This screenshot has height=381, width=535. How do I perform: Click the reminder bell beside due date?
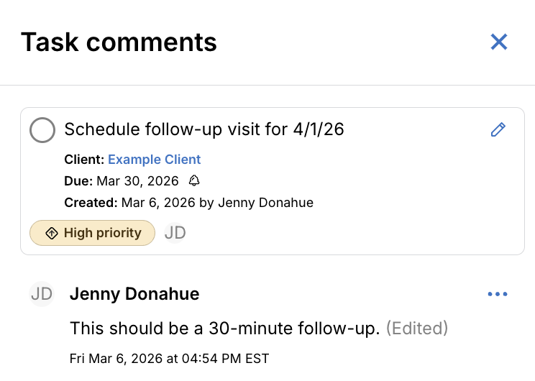[x=194, y=181]
